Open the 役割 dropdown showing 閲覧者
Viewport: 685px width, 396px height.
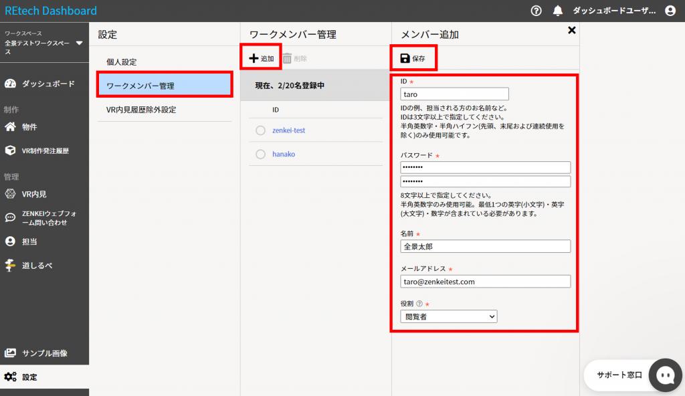point(449,316)
